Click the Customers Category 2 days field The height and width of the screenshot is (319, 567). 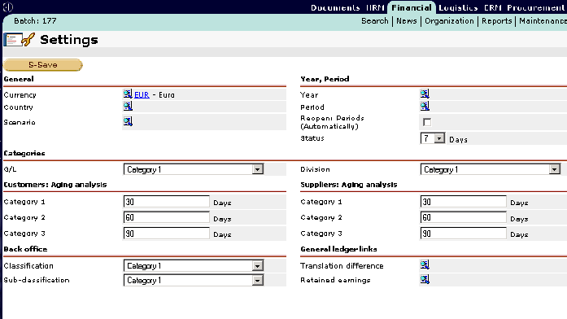166,217
